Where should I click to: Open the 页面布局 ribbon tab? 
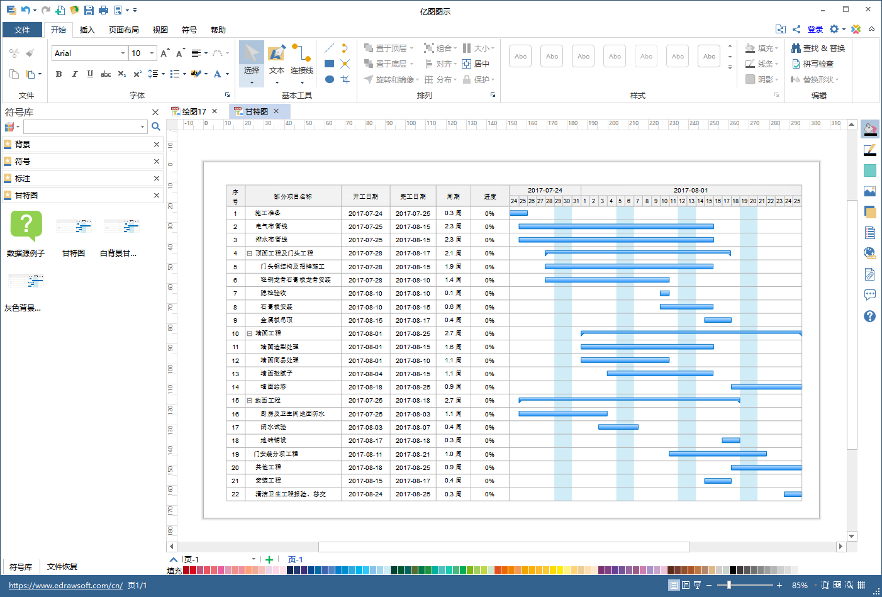tap(123, 30)
